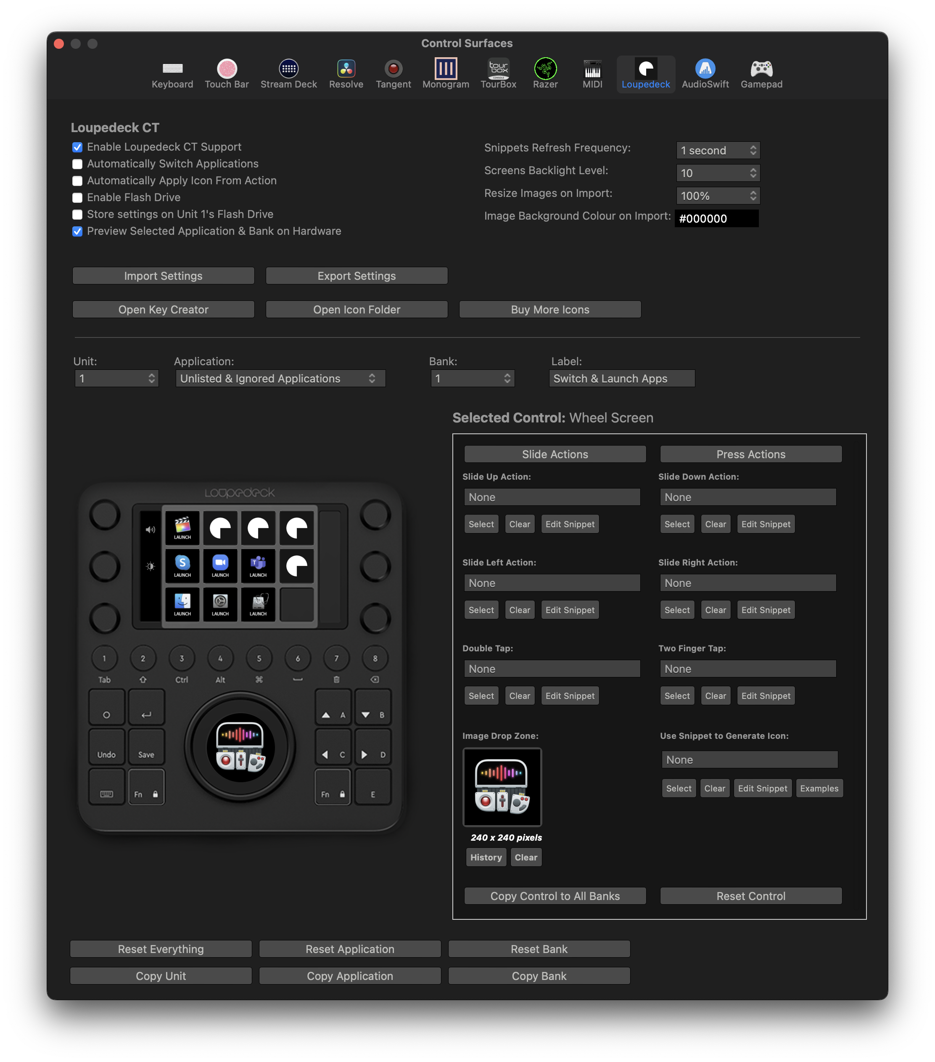The width and height of the screenshot is (935, 1062).
Task: Click Copy Control to All Banks
Action: 555,896
